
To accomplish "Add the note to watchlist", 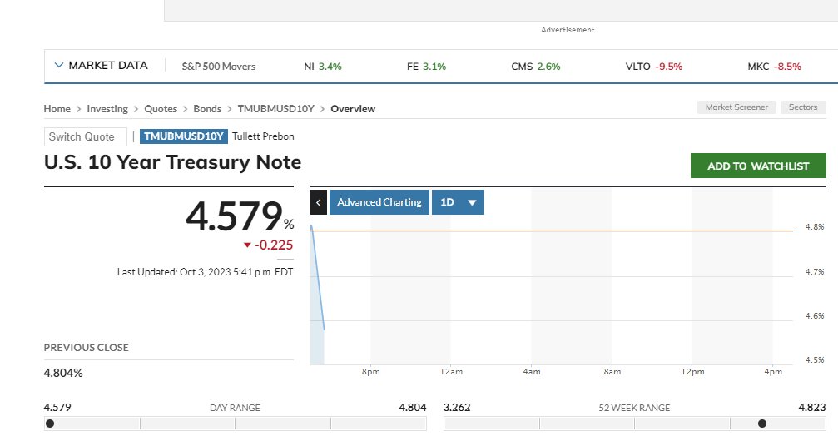I will tap(758, 166).
